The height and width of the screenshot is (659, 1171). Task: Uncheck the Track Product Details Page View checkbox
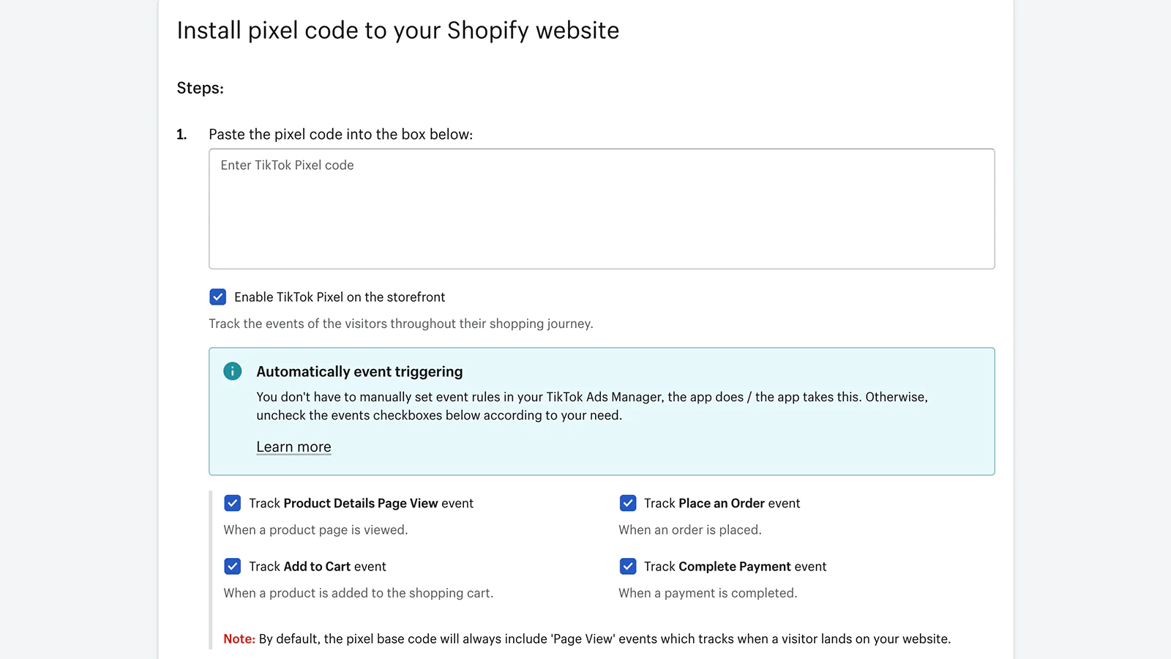pos(232,503)
